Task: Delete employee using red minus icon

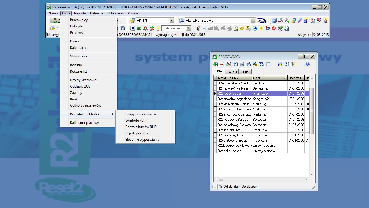Action: [222, 64]
